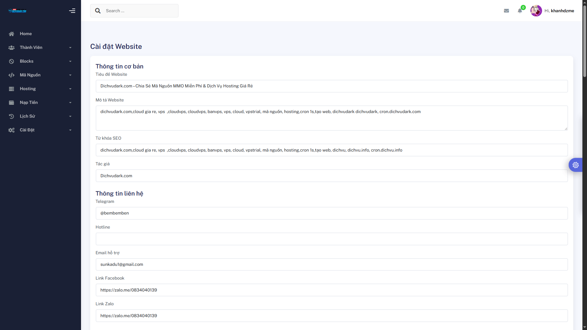This screenshot has height=330, width=587.
Task: Click the search magnifier icon
Action: (98, 11)
